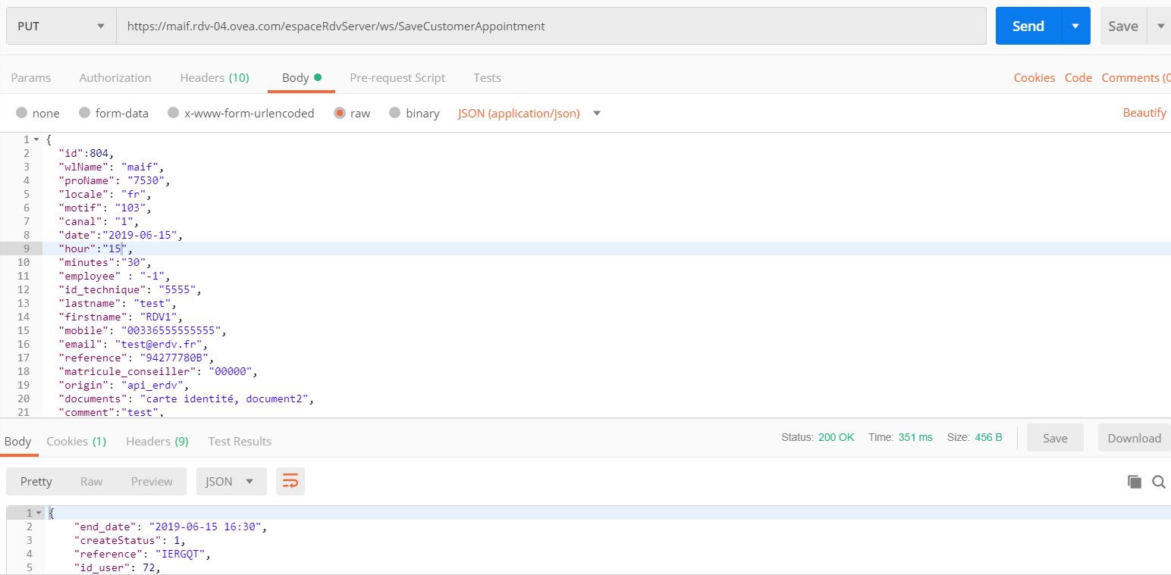
Task: Click the "documents" line in body
Action: click(x=187, y=398)
